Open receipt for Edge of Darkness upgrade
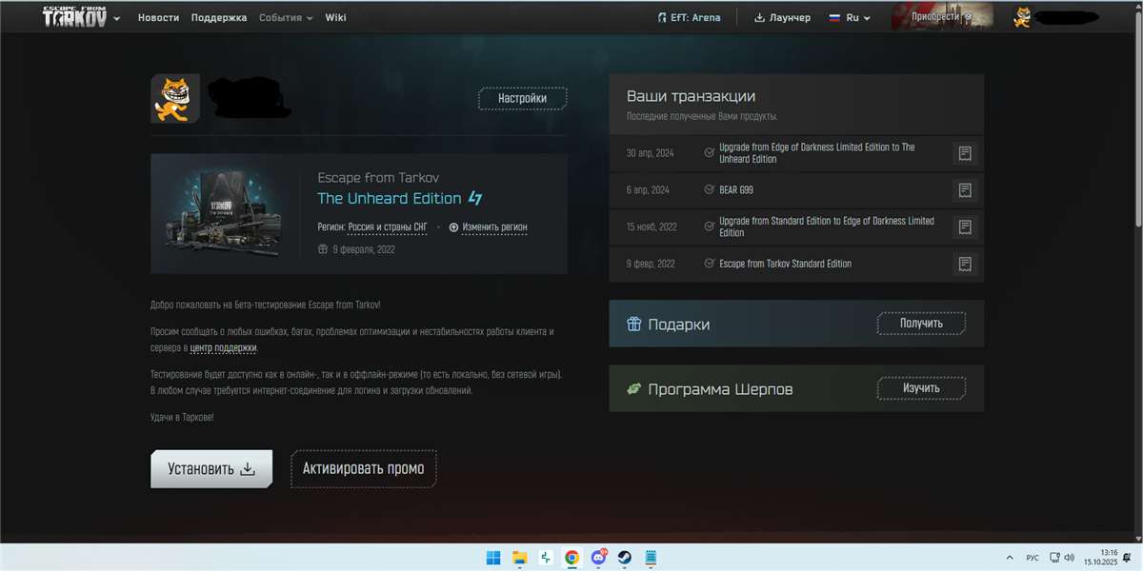 965,227
